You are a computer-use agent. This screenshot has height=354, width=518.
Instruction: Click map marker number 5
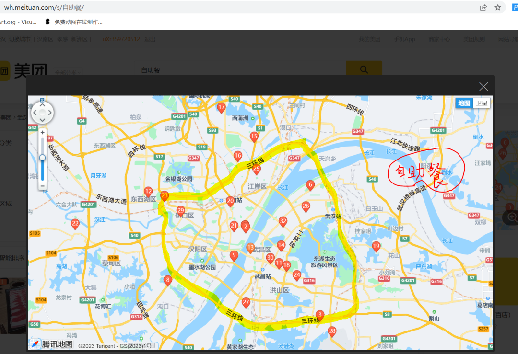click(234, 256)
